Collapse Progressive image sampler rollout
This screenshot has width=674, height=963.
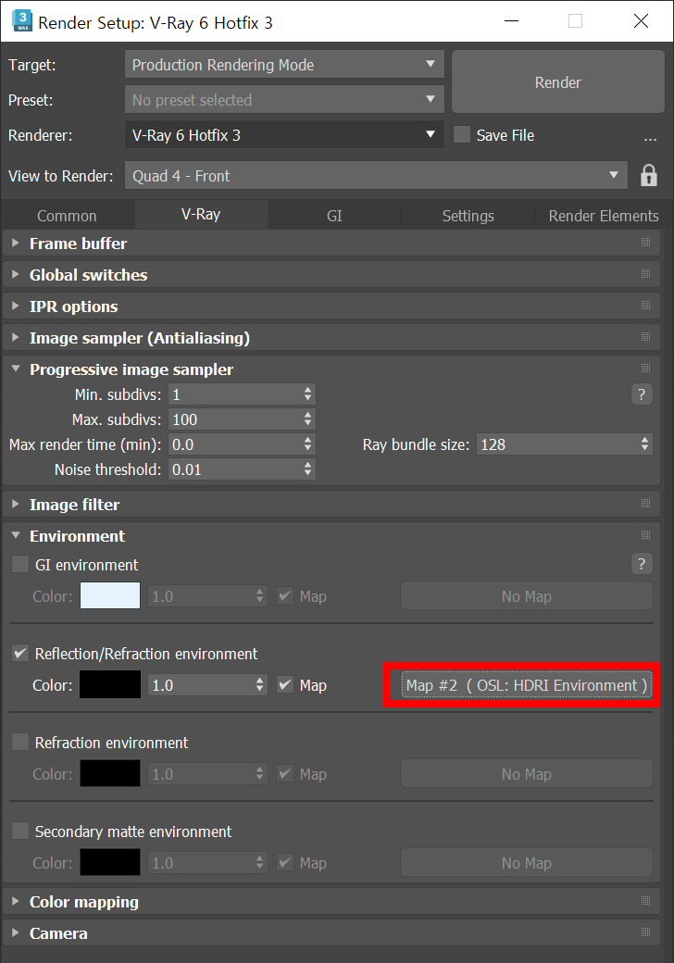(16, 369)
